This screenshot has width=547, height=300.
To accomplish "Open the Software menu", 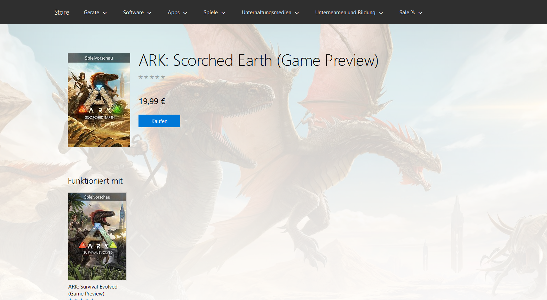I will (137, 13).
